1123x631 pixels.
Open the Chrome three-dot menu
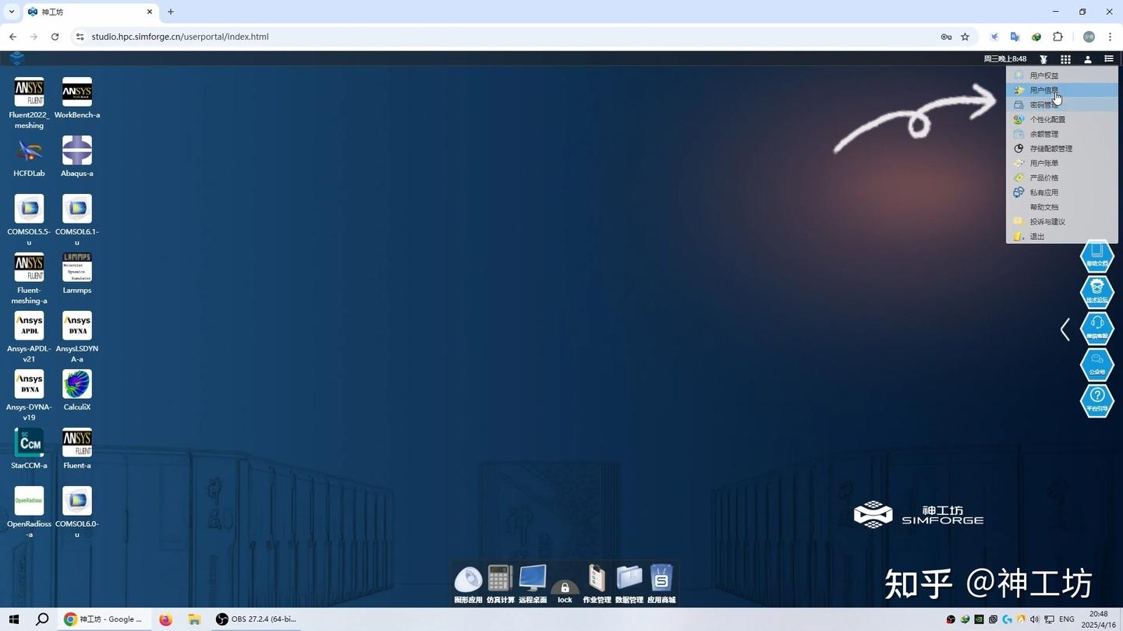pyautogui.click(x=1111, y=37)
